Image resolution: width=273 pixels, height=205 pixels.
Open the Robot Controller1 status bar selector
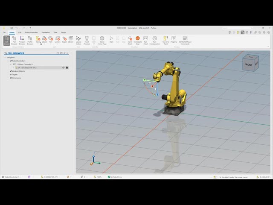click(12, 177)
